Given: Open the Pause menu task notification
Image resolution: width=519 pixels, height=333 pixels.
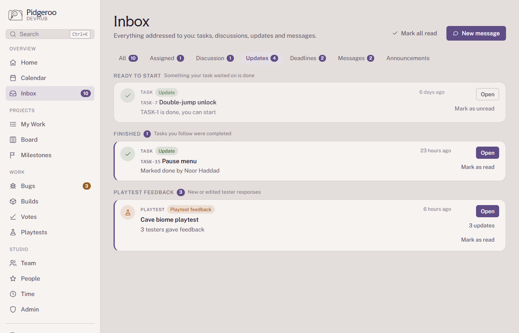Looking at the screenshot, I should [x=487, y=153].
